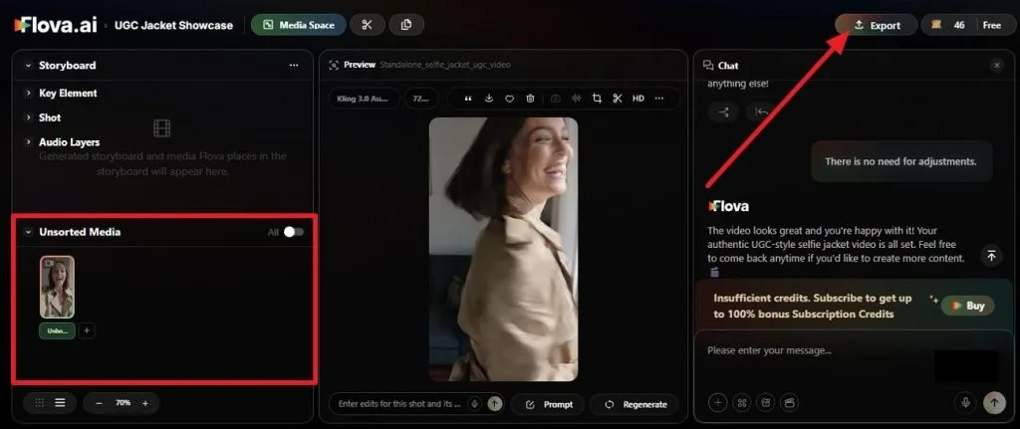
Task: Click the microphone in shot edits bar
Action: click(x=475, y=404)
